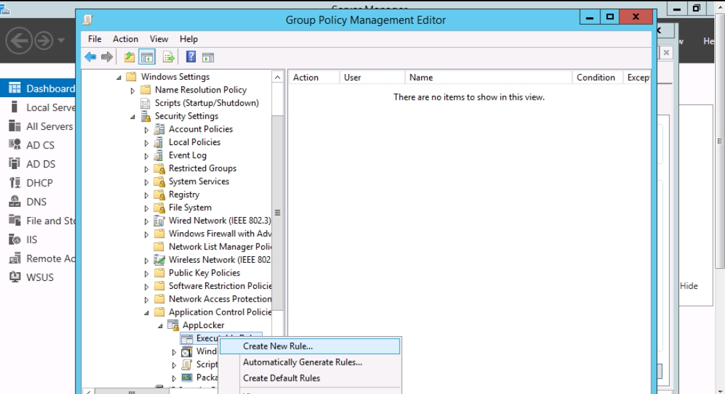Click the blue Back arrow toolbar icon
Image resolution: width=725 pixels, height=394 pixels.
coord(89,57)
